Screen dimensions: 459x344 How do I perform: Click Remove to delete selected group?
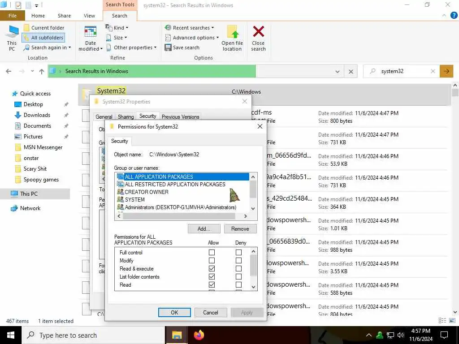pyautogui.click(x=240, y=229)
